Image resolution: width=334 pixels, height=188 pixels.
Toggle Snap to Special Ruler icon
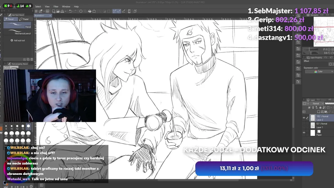119,11
